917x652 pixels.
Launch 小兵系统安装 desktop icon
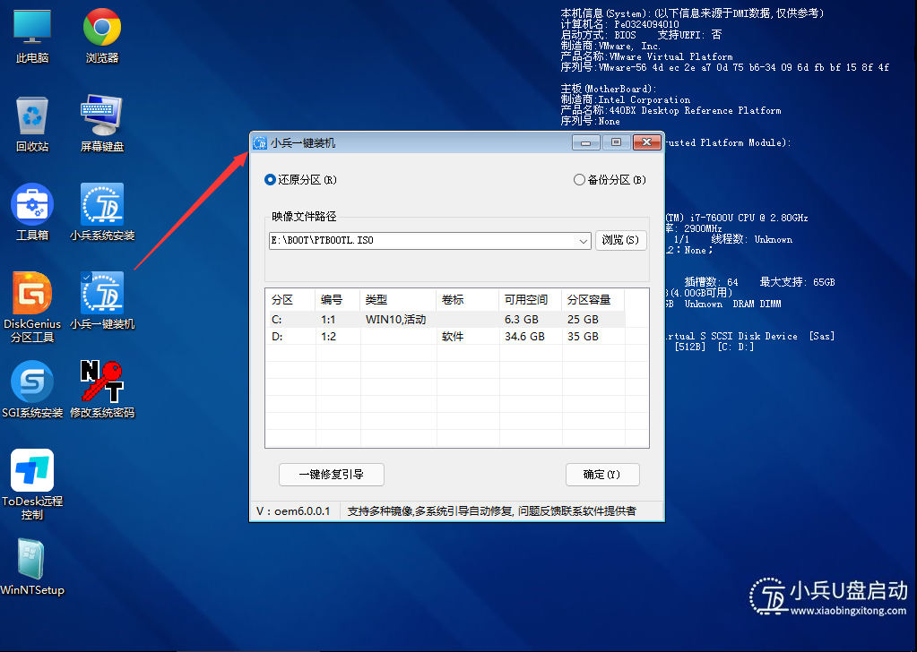coord(102,212)
